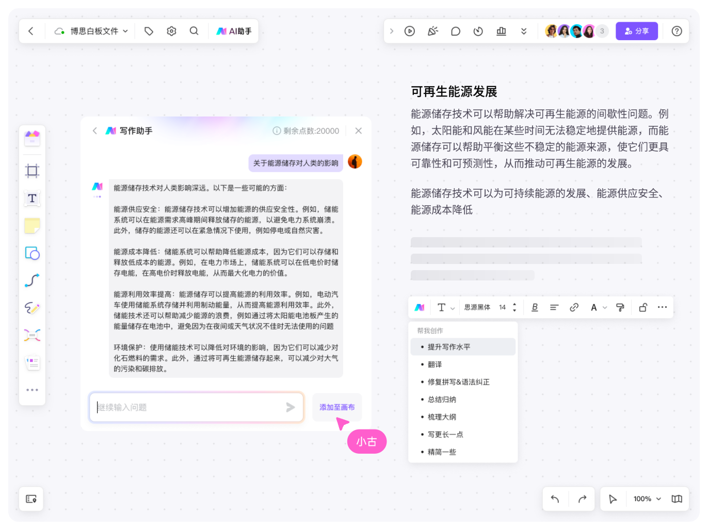Open the timer icon

[478, 31]
